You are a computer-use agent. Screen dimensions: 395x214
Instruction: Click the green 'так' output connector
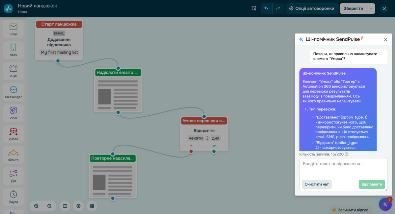pos(214,152)
